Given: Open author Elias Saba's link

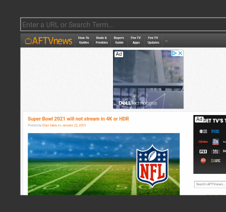Looking at the screenshot, I should coord(50,125).
